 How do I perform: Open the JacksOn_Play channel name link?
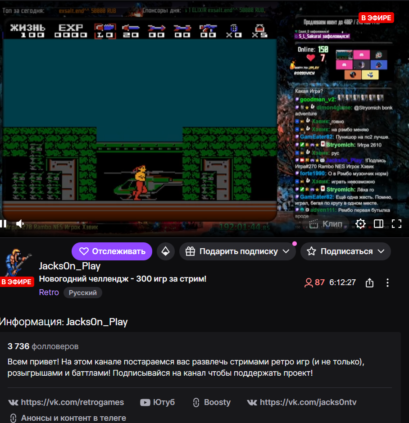tap(70, 266)
